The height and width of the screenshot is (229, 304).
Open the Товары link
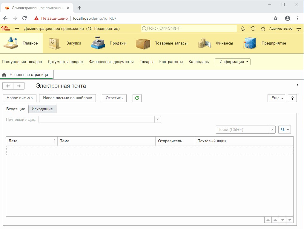coord(147,62)
